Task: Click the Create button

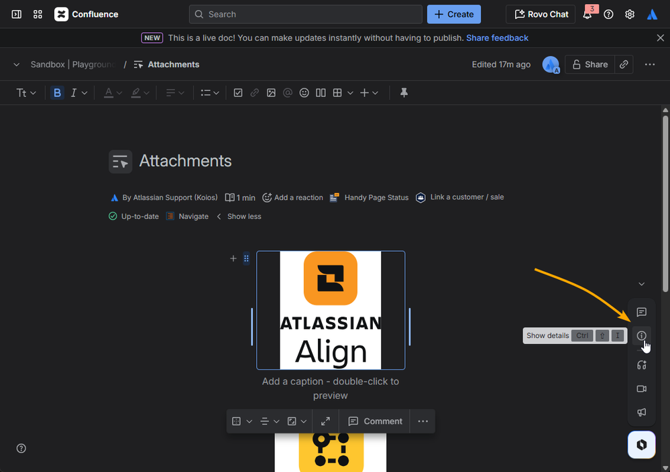Action: [454, 14]
